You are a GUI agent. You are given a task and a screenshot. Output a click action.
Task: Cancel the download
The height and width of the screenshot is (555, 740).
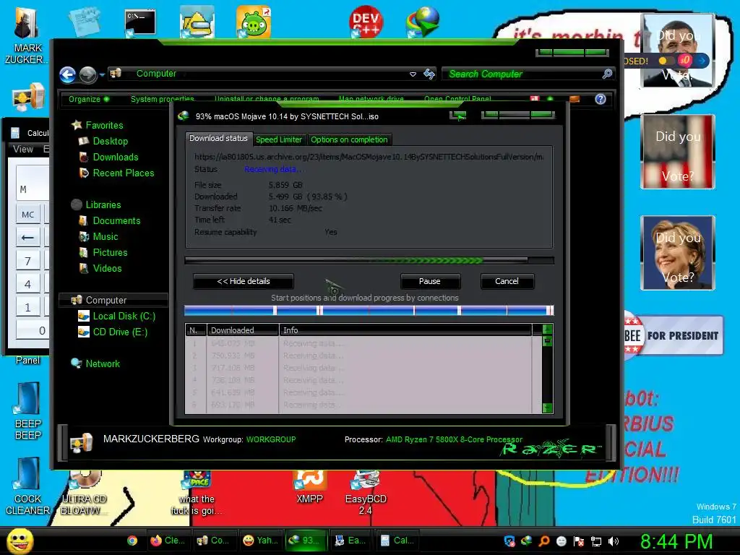pos(507,281)
